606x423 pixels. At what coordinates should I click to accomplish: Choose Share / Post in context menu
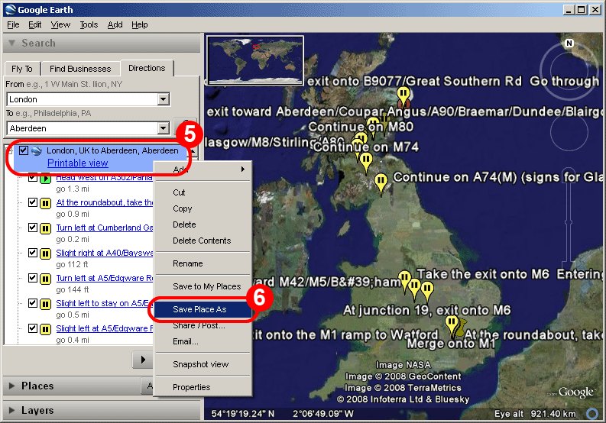[x=203, y=326]
